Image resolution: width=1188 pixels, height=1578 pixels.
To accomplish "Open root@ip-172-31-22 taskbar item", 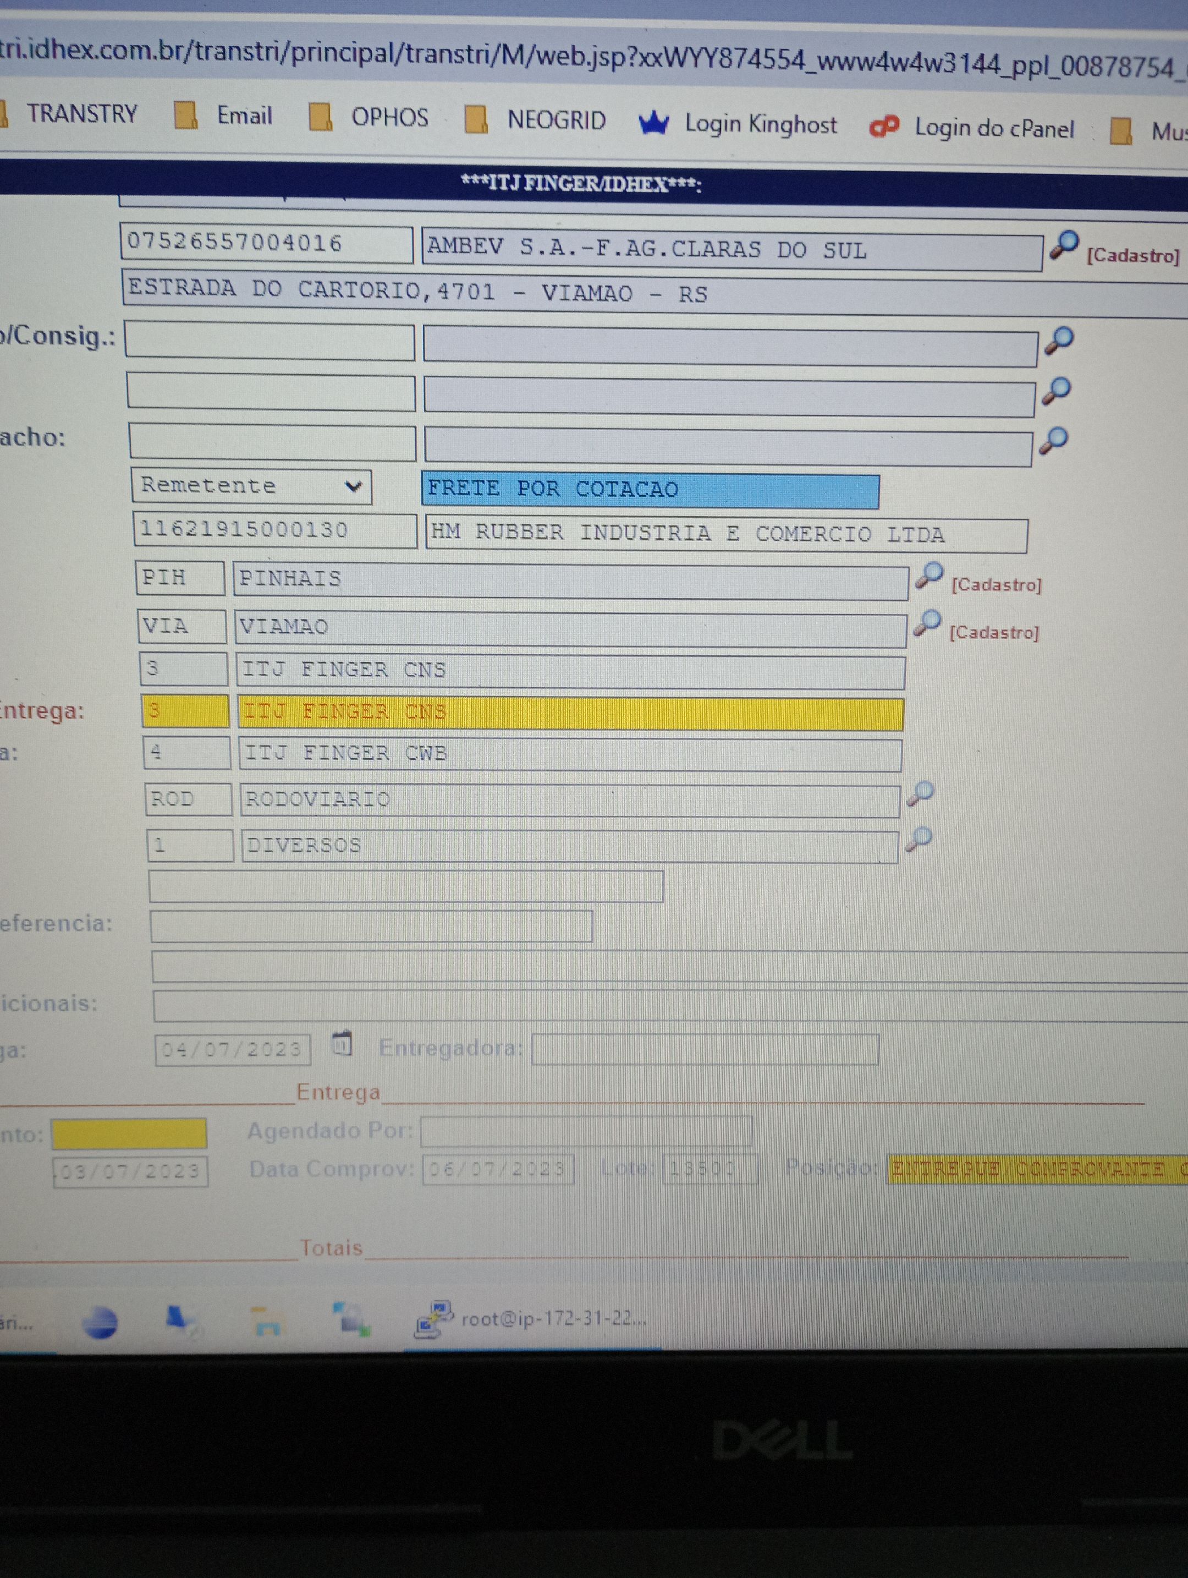I will pyautogui.click(x=531, y=1319).
